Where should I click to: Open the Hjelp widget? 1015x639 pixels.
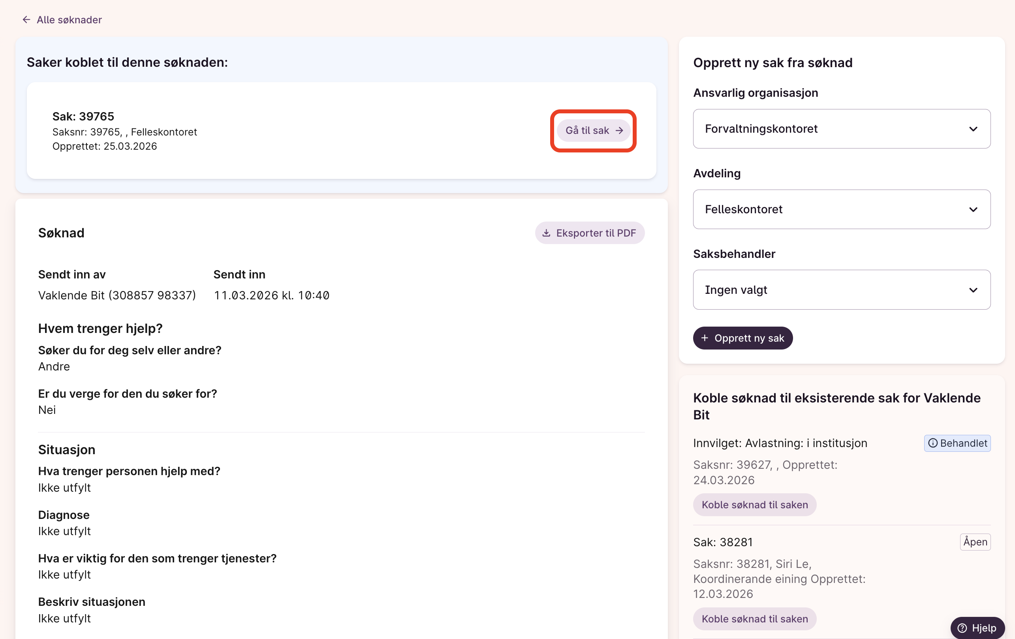coord(977,628)
